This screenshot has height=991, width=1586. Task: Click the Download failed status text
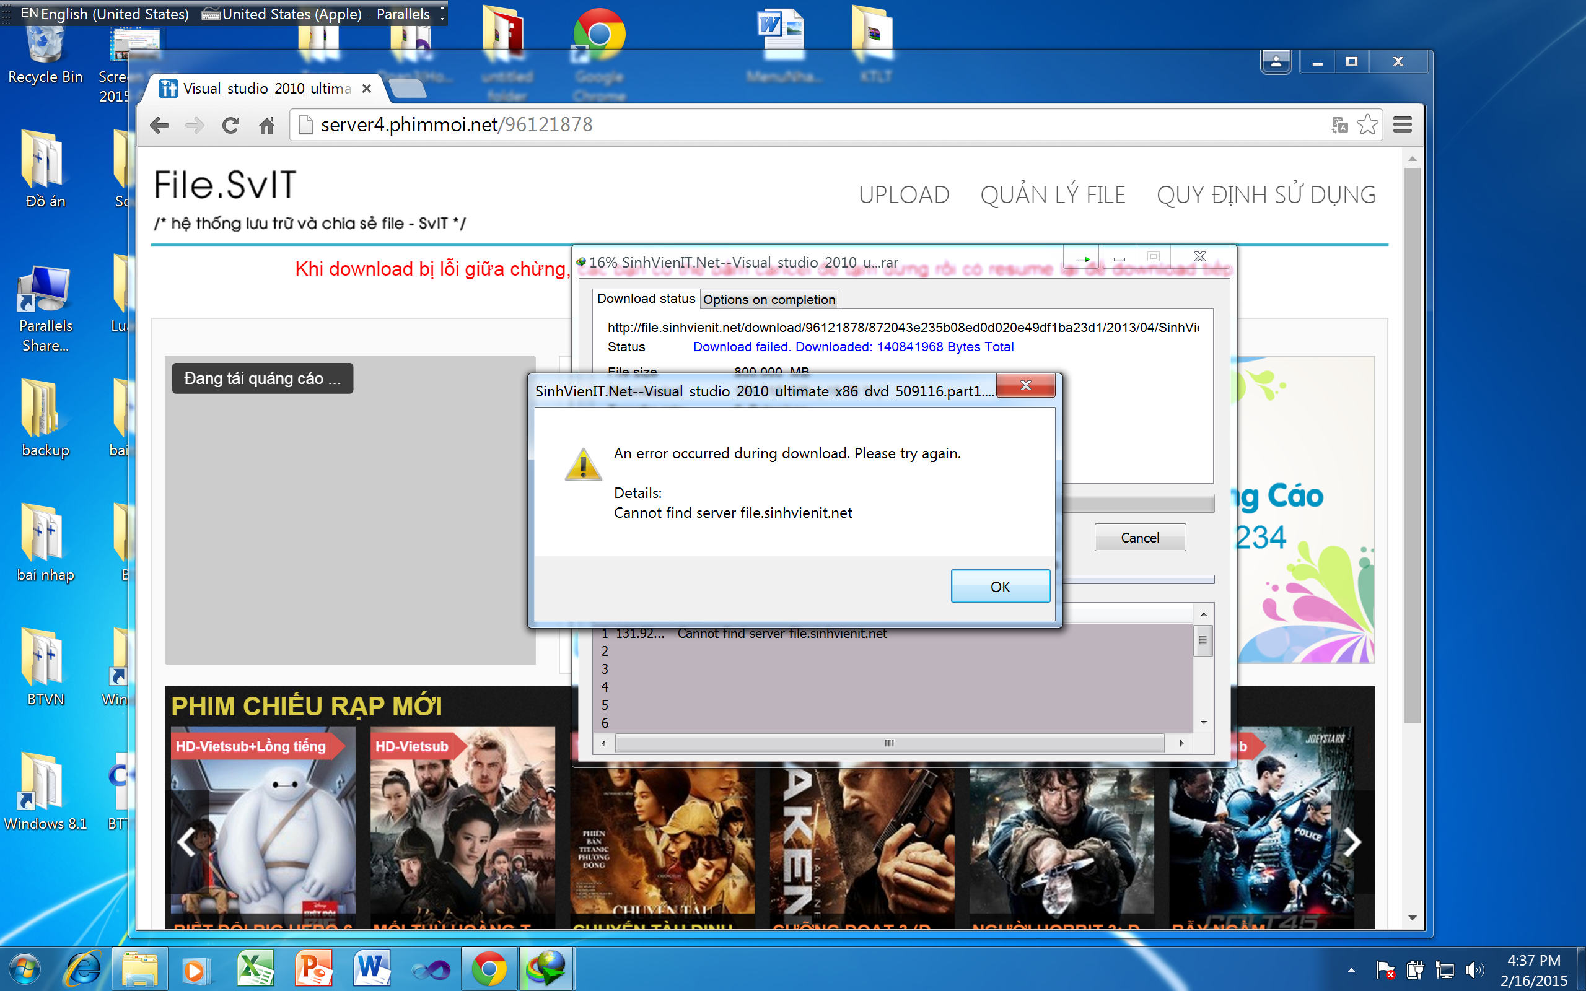pyautogui.click(x=853, y=347)
